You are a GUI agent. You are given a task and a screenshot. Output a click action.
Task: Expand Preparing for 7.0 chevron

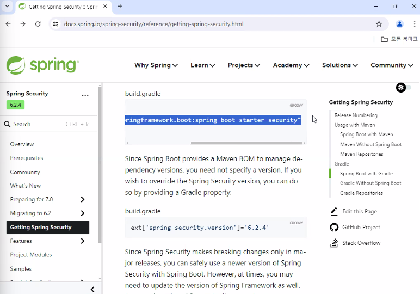click(83, 199)
